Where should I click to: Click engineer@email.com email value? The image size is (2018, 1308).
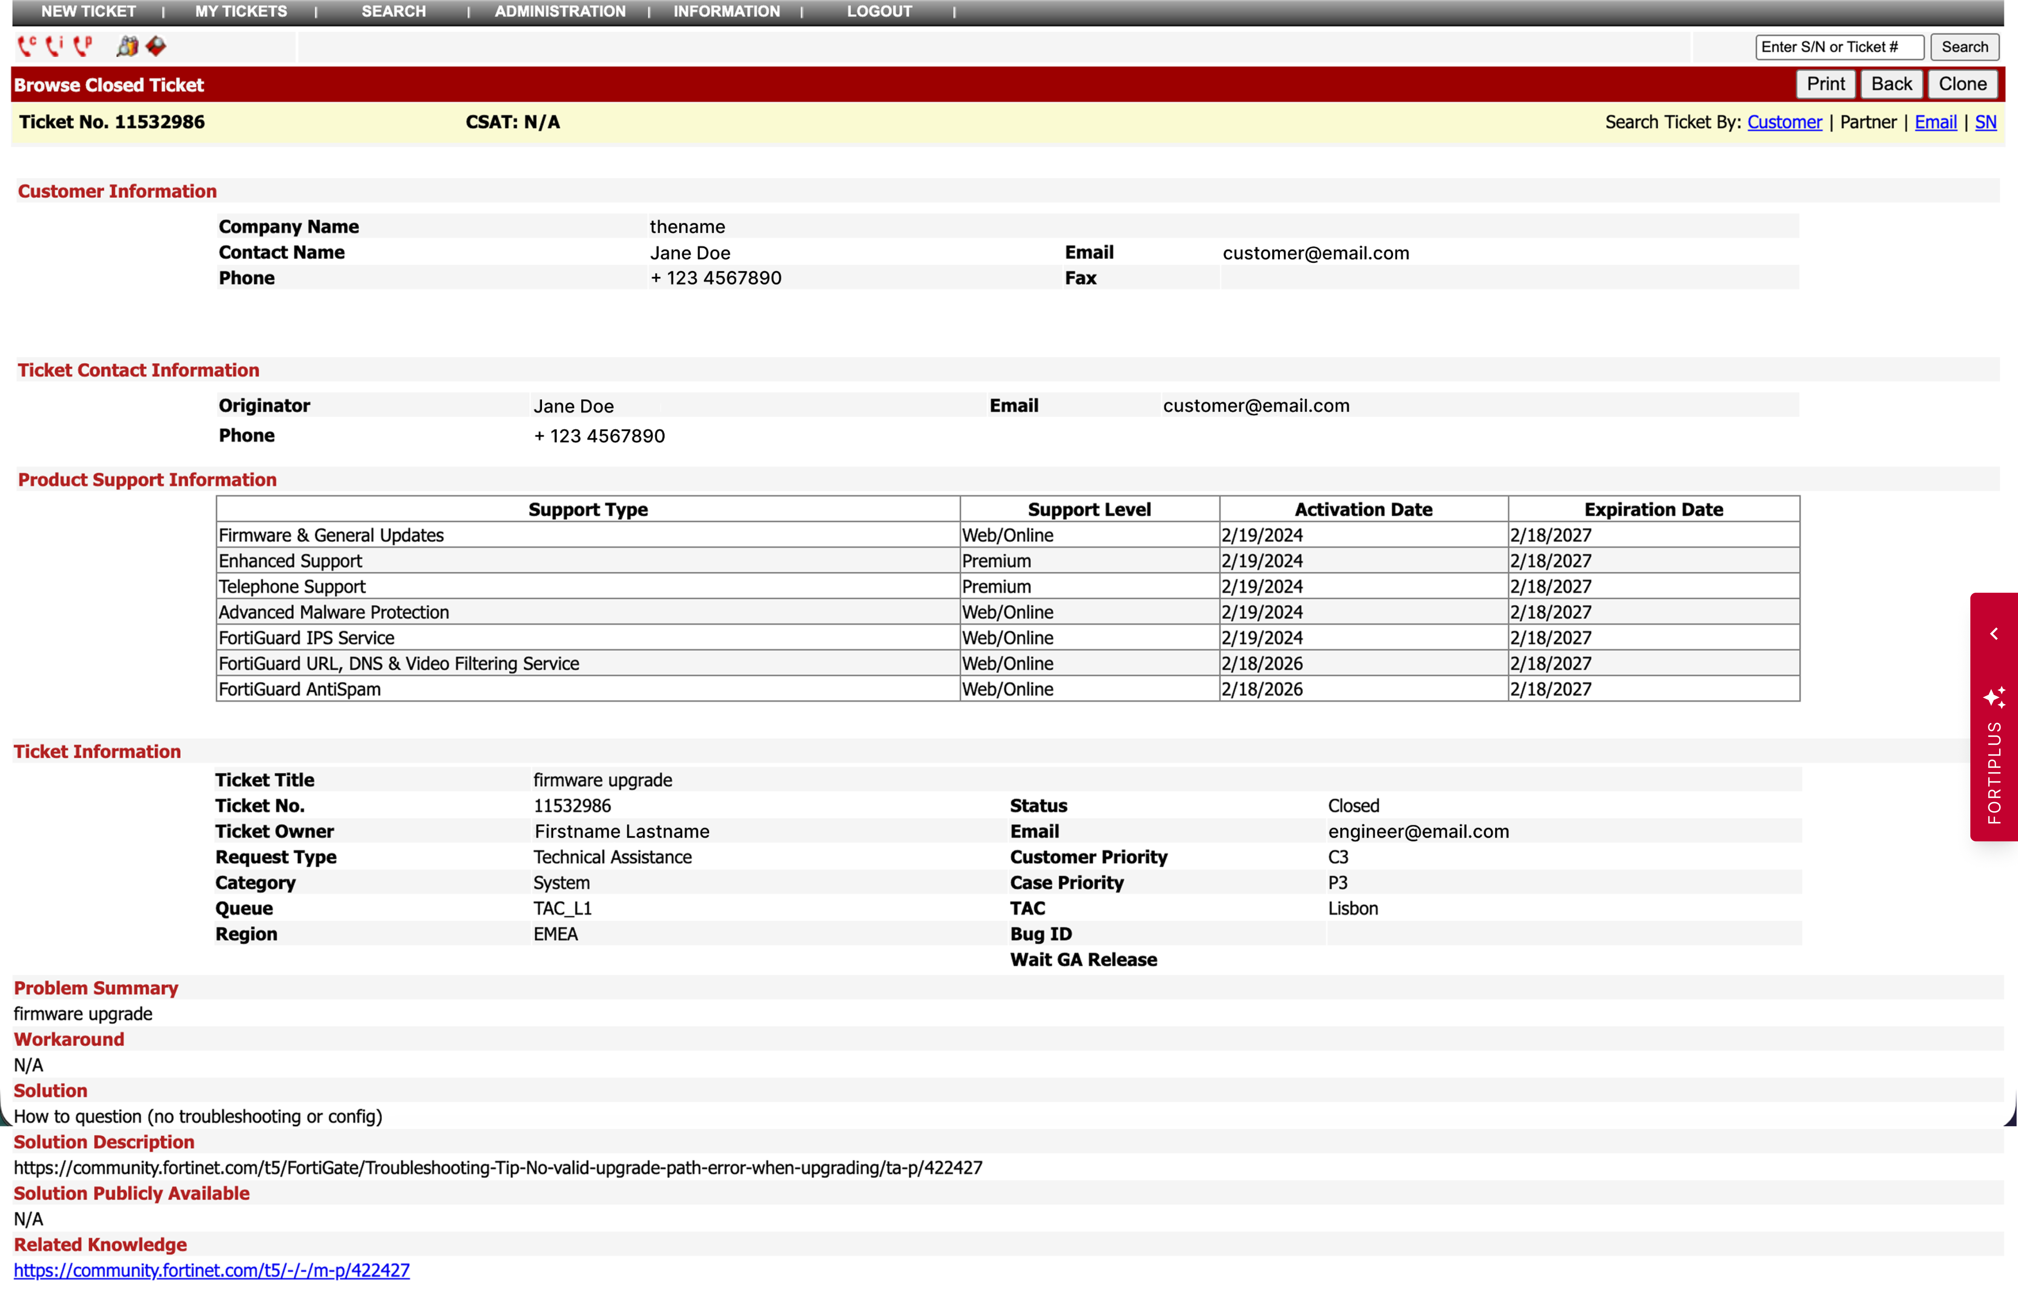1418,831
